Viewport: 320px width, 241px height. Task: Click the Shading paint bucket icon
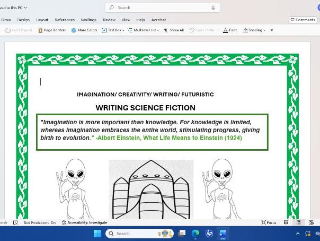pos(245,30)
